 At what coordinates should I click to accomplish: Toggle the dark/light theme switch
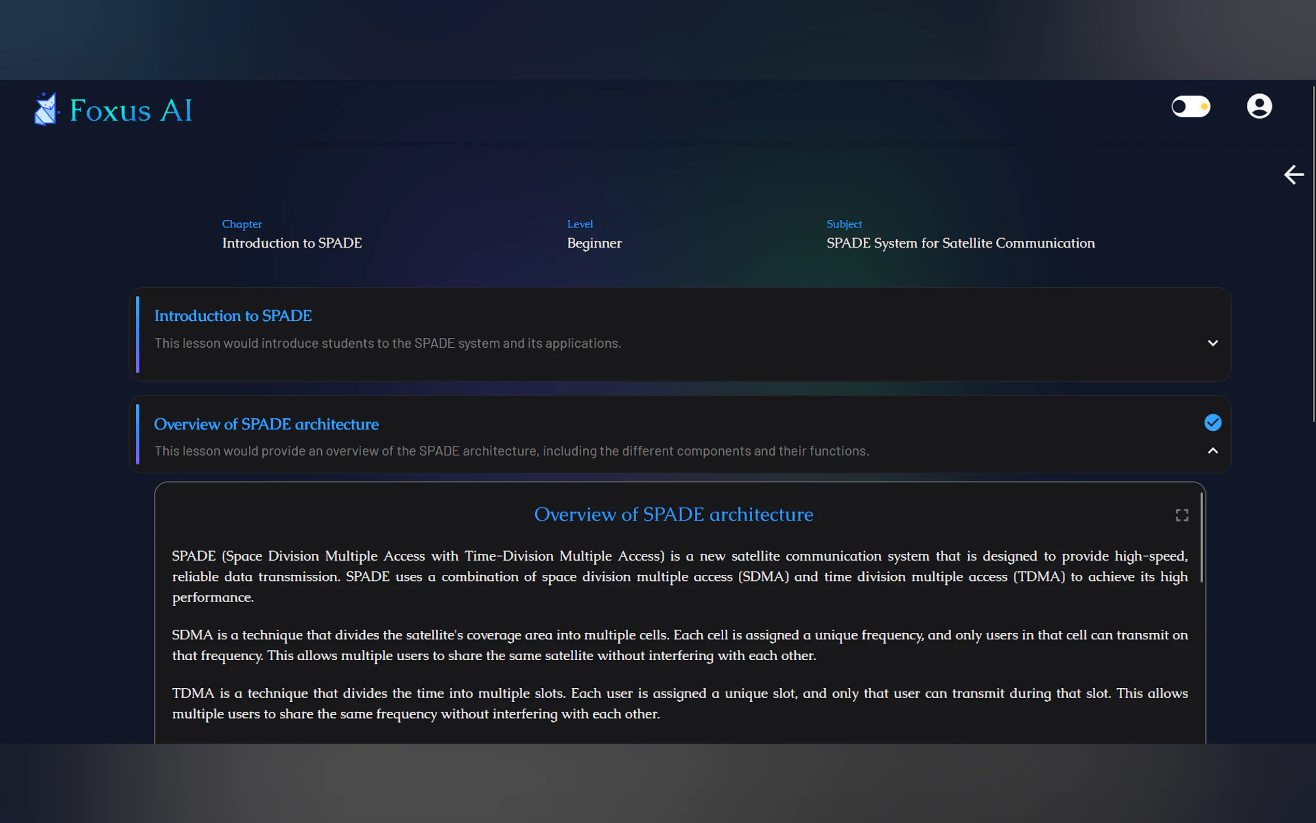pyautogui.click(x=1190, y=107)
